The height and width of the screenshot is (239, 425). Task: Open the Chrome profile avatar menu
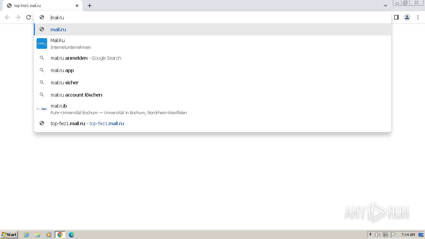click(407, 17)
